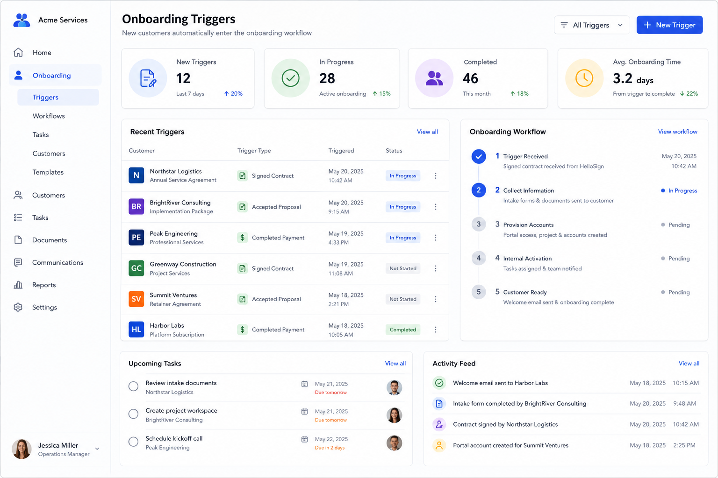This screenshot has height=478, width=718.
Task: Click the Documents file icon
Action: [x=18, y=240]
